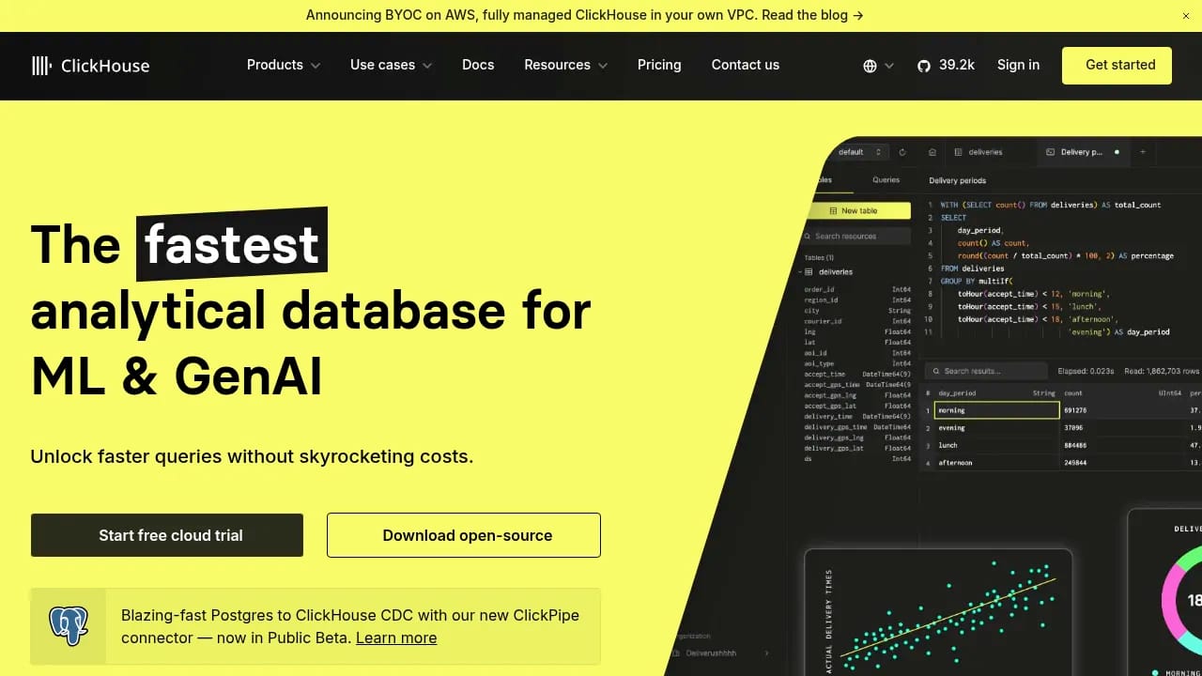Open the Learn more link
Image resolution: width=1202 pixels, height=676 pixels.
click(x=396, y=638)
